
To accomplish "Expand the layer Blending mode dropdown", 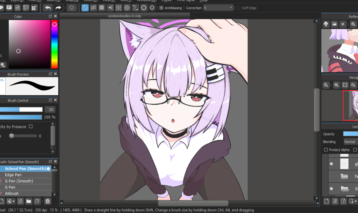I will (350, 142).
